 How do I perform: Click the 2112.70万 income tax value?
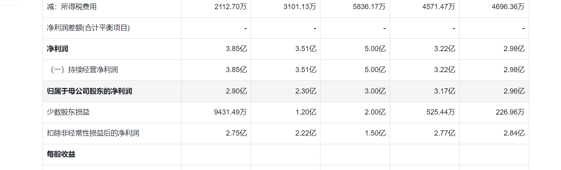point(231,7)
